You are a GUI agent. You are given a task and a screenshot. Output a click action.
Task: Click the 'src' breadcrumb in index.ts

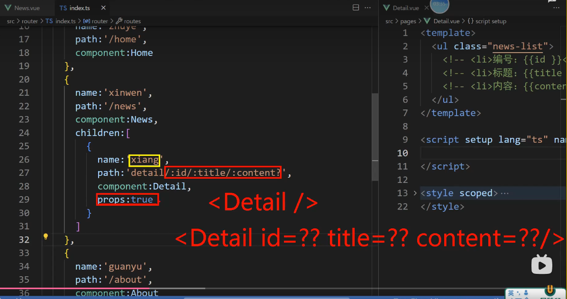click(11, 21)
